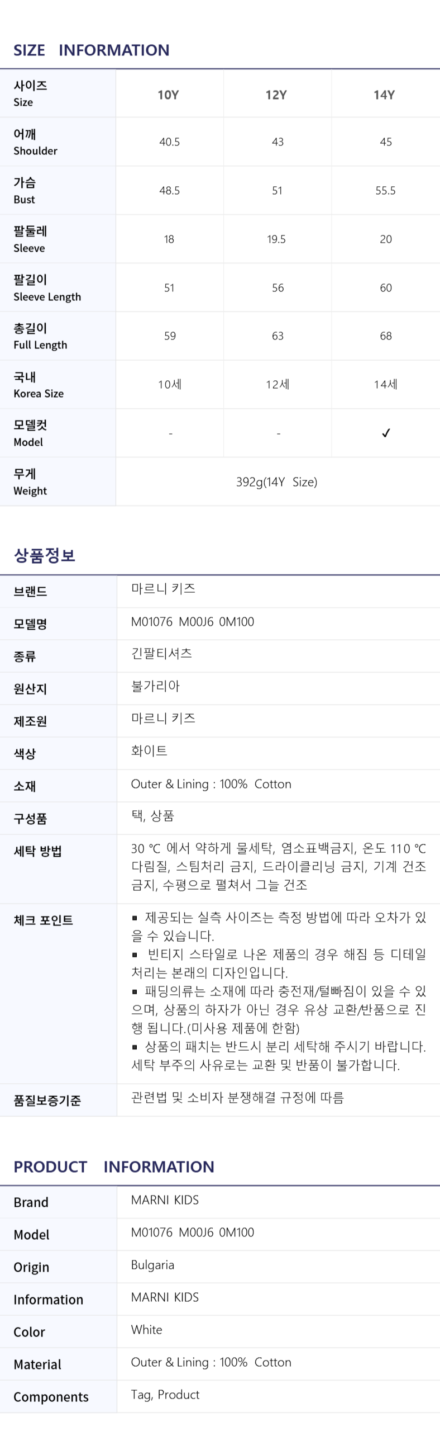Click the PRODUCT INFORMATION heading
The image size is (440, 1450).
tap(113, 1166)
